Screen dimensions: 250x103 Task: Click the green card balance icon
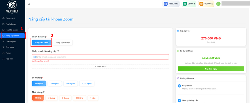tap(185, 4)
